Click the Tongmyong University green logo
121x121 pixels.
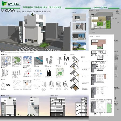click(x=5, y=4)
